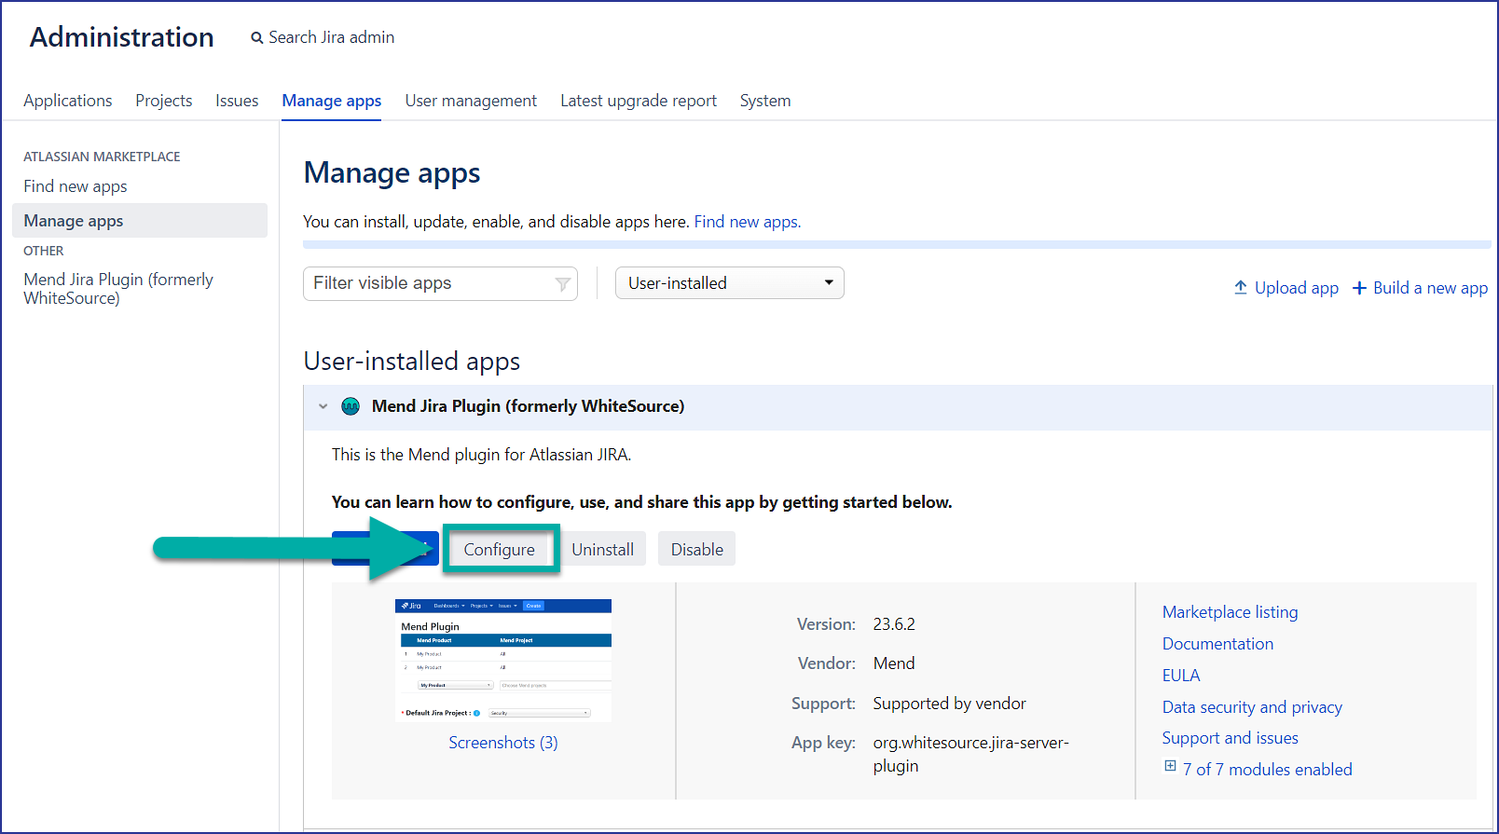The image size is (1499, 834).
Task: Switch to the System tab
Action: [x=764, y=101]
